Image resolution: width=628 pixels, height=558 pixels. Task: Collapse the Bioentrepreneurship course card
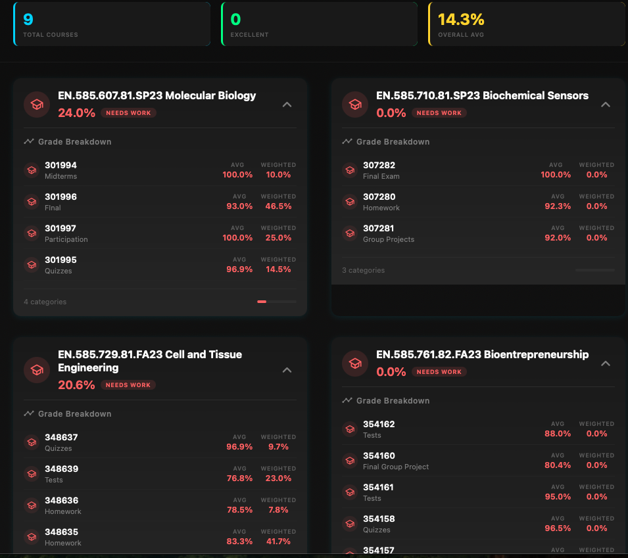pos(606,363)
